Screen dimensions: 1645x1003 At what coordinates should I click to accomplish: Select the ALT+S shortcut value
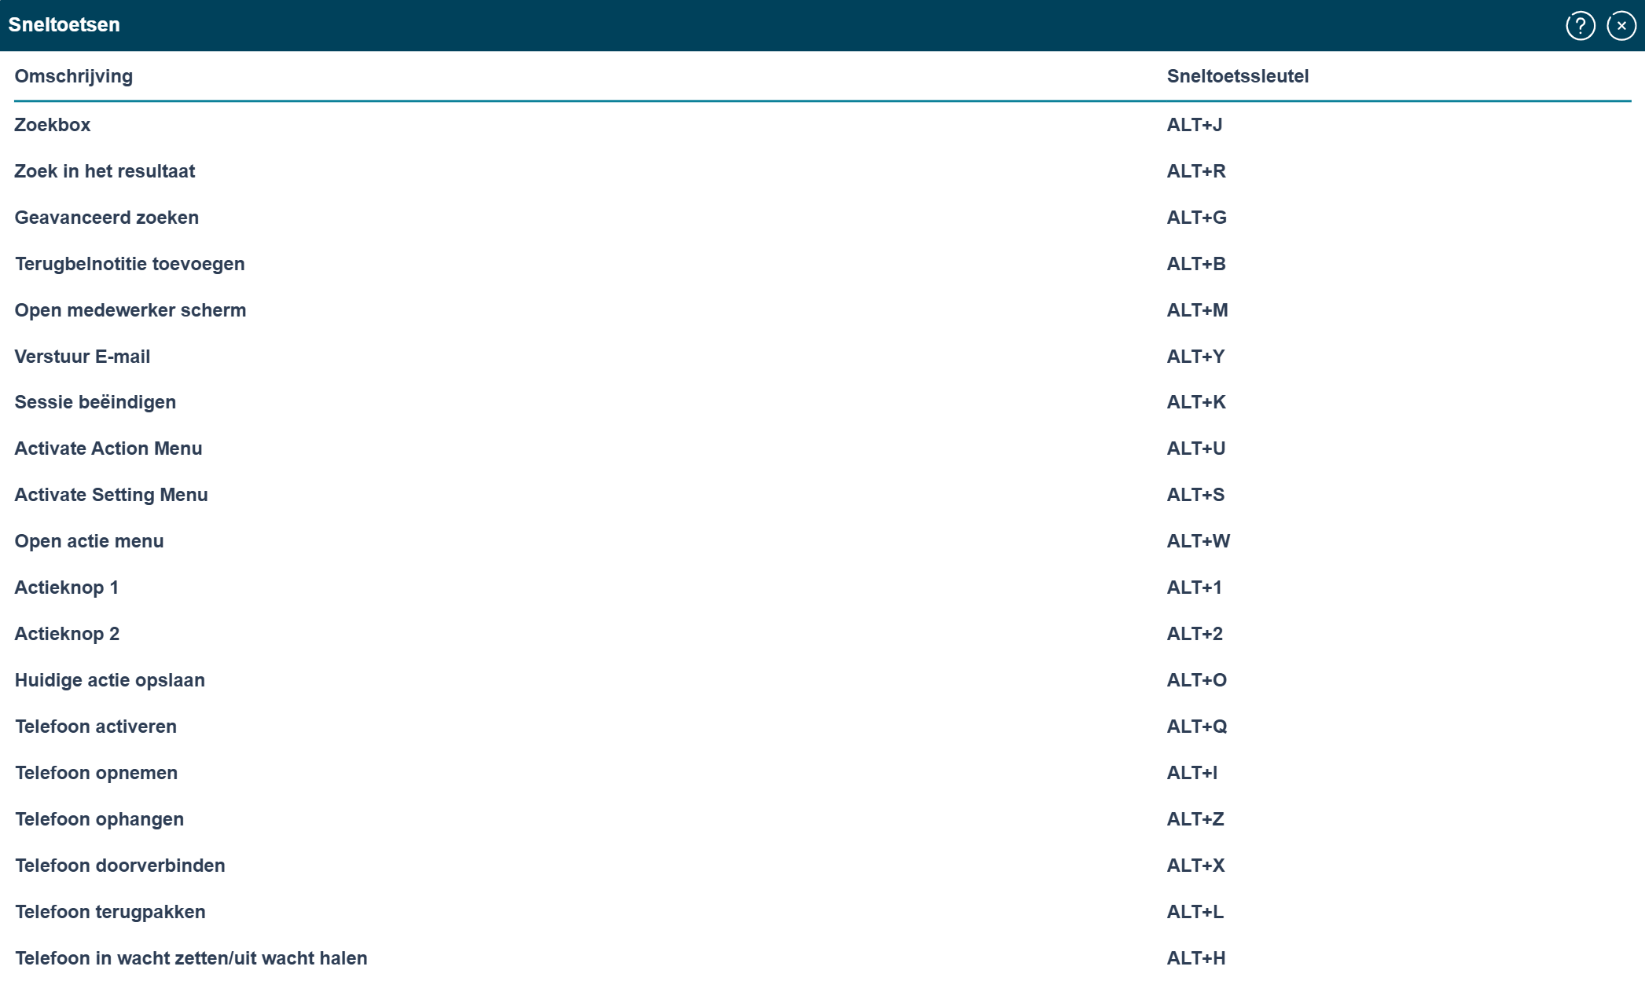click(1195, 495)
